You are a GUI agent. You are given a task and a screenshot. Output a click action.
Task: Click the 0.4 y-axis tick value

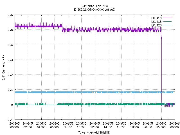10,45
